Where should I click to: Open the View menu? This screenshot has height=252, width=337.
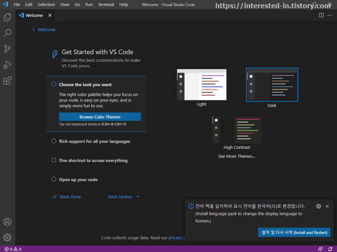click(x=65, y=4)
